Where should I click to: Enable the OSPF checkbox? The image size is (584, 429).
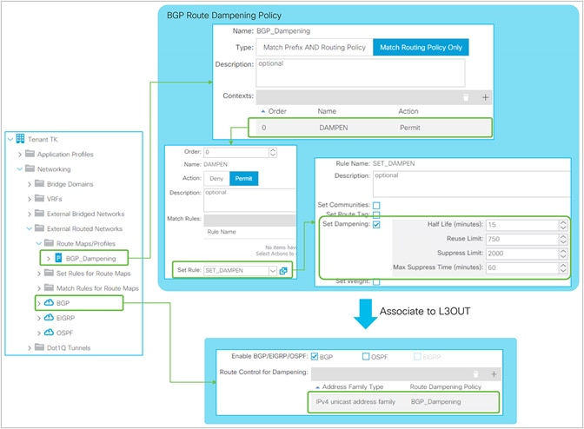coord(366,356)
